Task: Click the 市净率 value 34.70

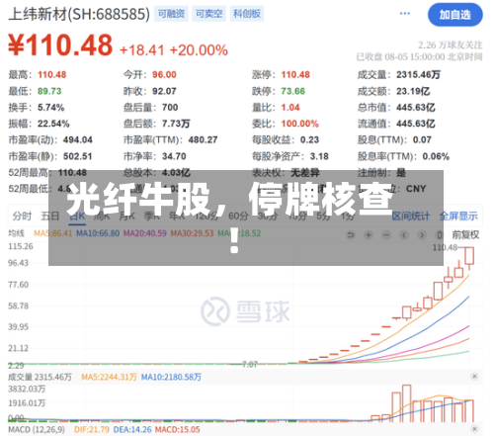Action: point(174,156)
